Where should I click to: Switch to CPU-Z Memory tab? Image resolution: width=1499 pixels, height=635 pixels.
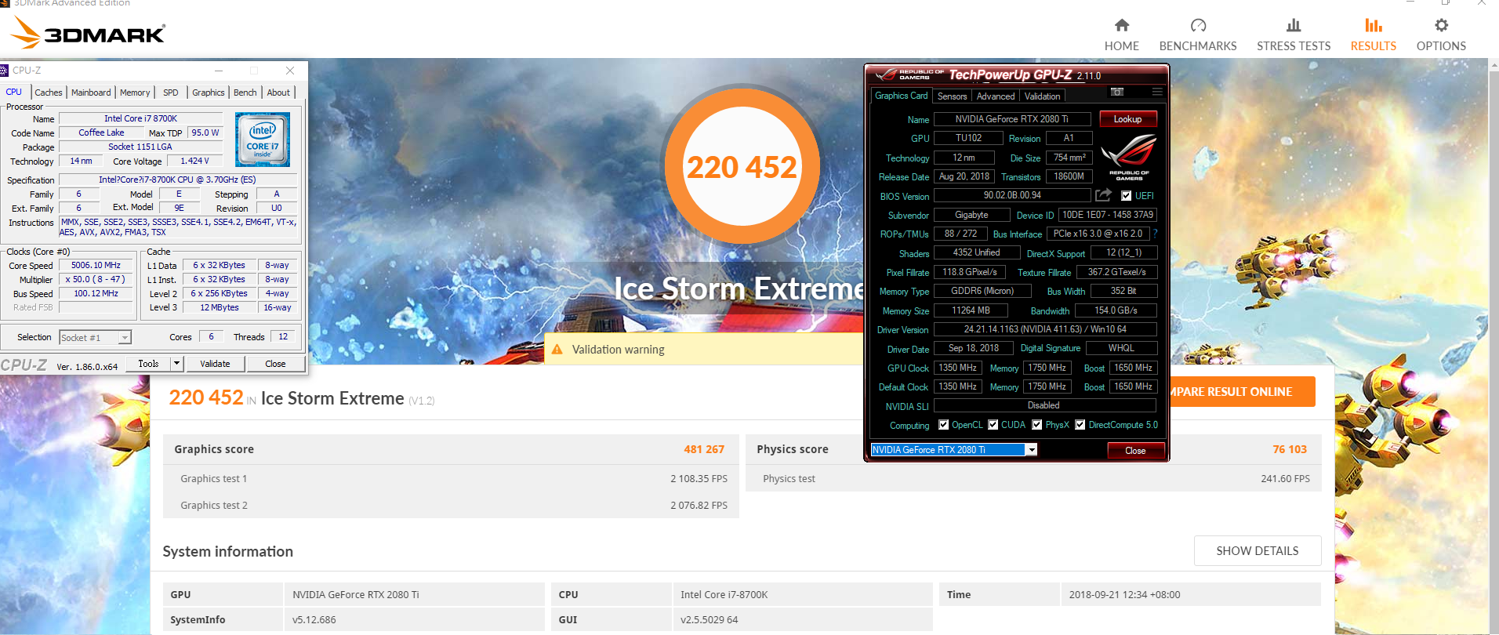(135, 93)
